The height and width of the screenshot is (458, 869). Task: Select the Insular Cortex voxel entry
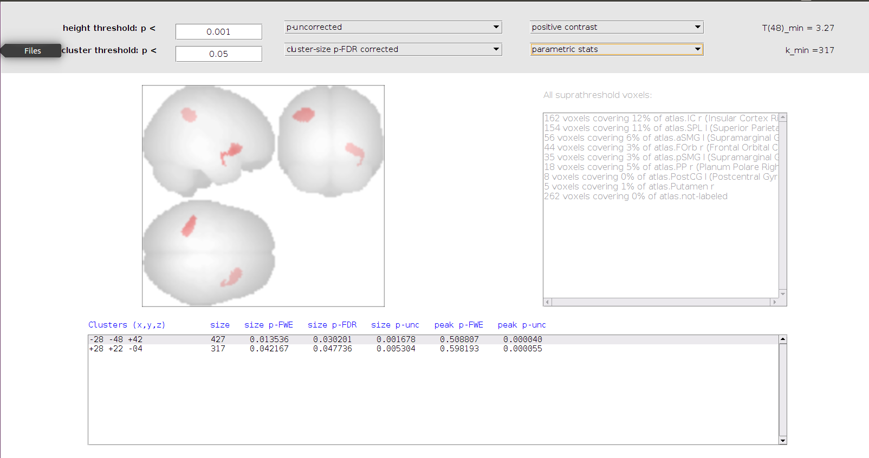660,118
